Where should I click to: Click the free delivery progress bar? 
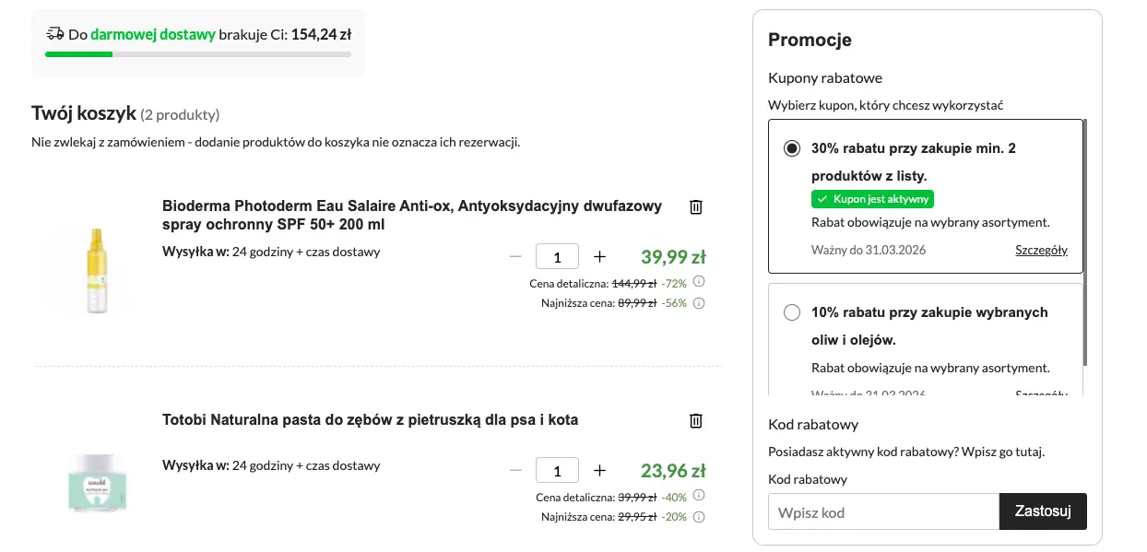[x=198, y=53]
